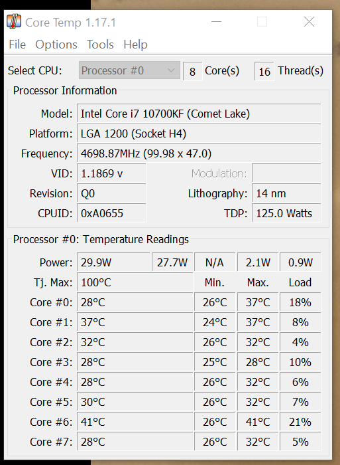Click the Load column header
Image resolution: width=340 pixels, height=465 pixels.
coord(300,282)
